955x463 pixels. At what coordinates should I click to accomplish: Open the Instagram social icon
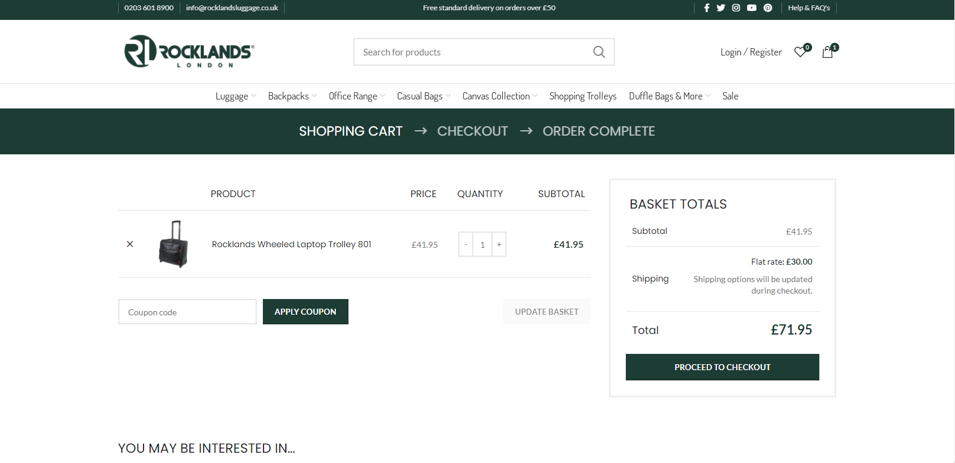coord(736,8)
